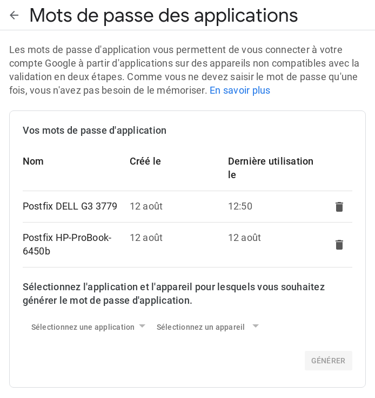Screen dimensions: 375x398
Task: Click the 'Mots de passe des applications' title
Action: (164, 15)
